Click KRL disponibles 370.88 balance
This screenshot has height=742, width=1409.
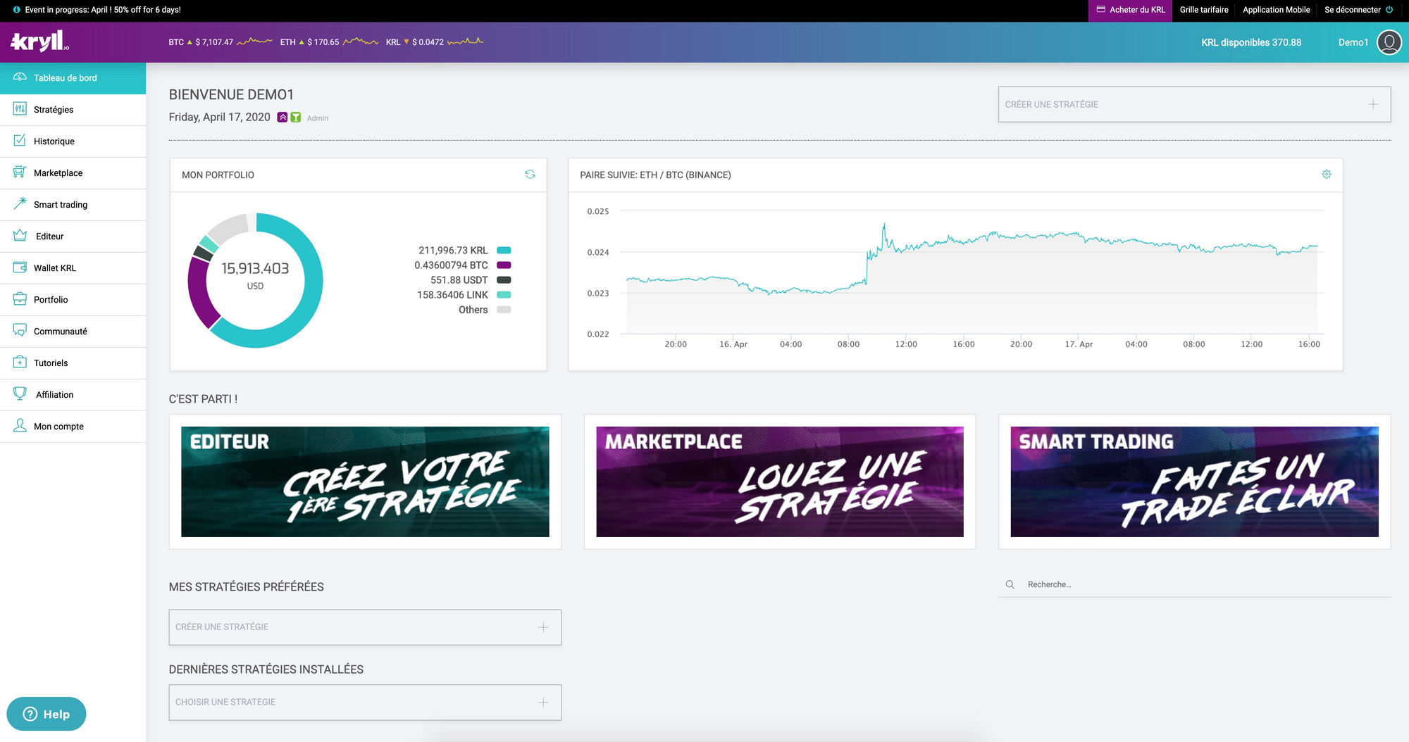tap(1251, 42)
